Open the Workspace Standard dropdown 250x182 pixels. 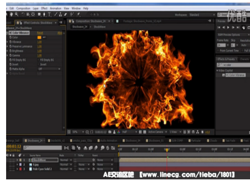click(x=202, y=15)
